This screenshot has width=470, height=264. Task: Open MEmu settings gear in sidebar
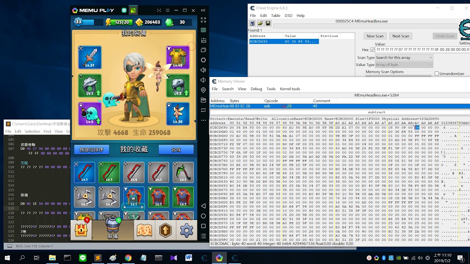203,60
